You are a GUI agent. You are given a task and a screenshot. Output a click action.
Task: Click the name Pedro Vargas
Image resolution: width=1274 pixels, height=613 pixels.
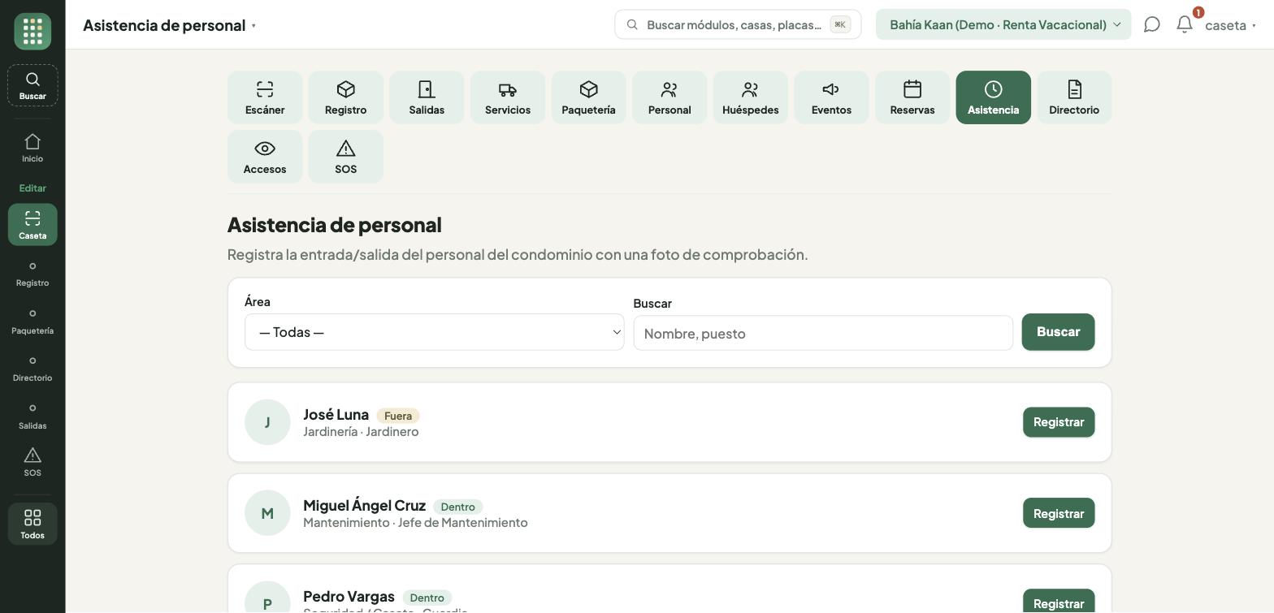pyautogui.click(x=349, y=597)
